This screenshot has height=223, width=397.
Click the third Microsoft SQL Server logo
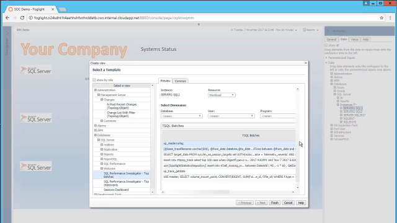pos(36,167)
